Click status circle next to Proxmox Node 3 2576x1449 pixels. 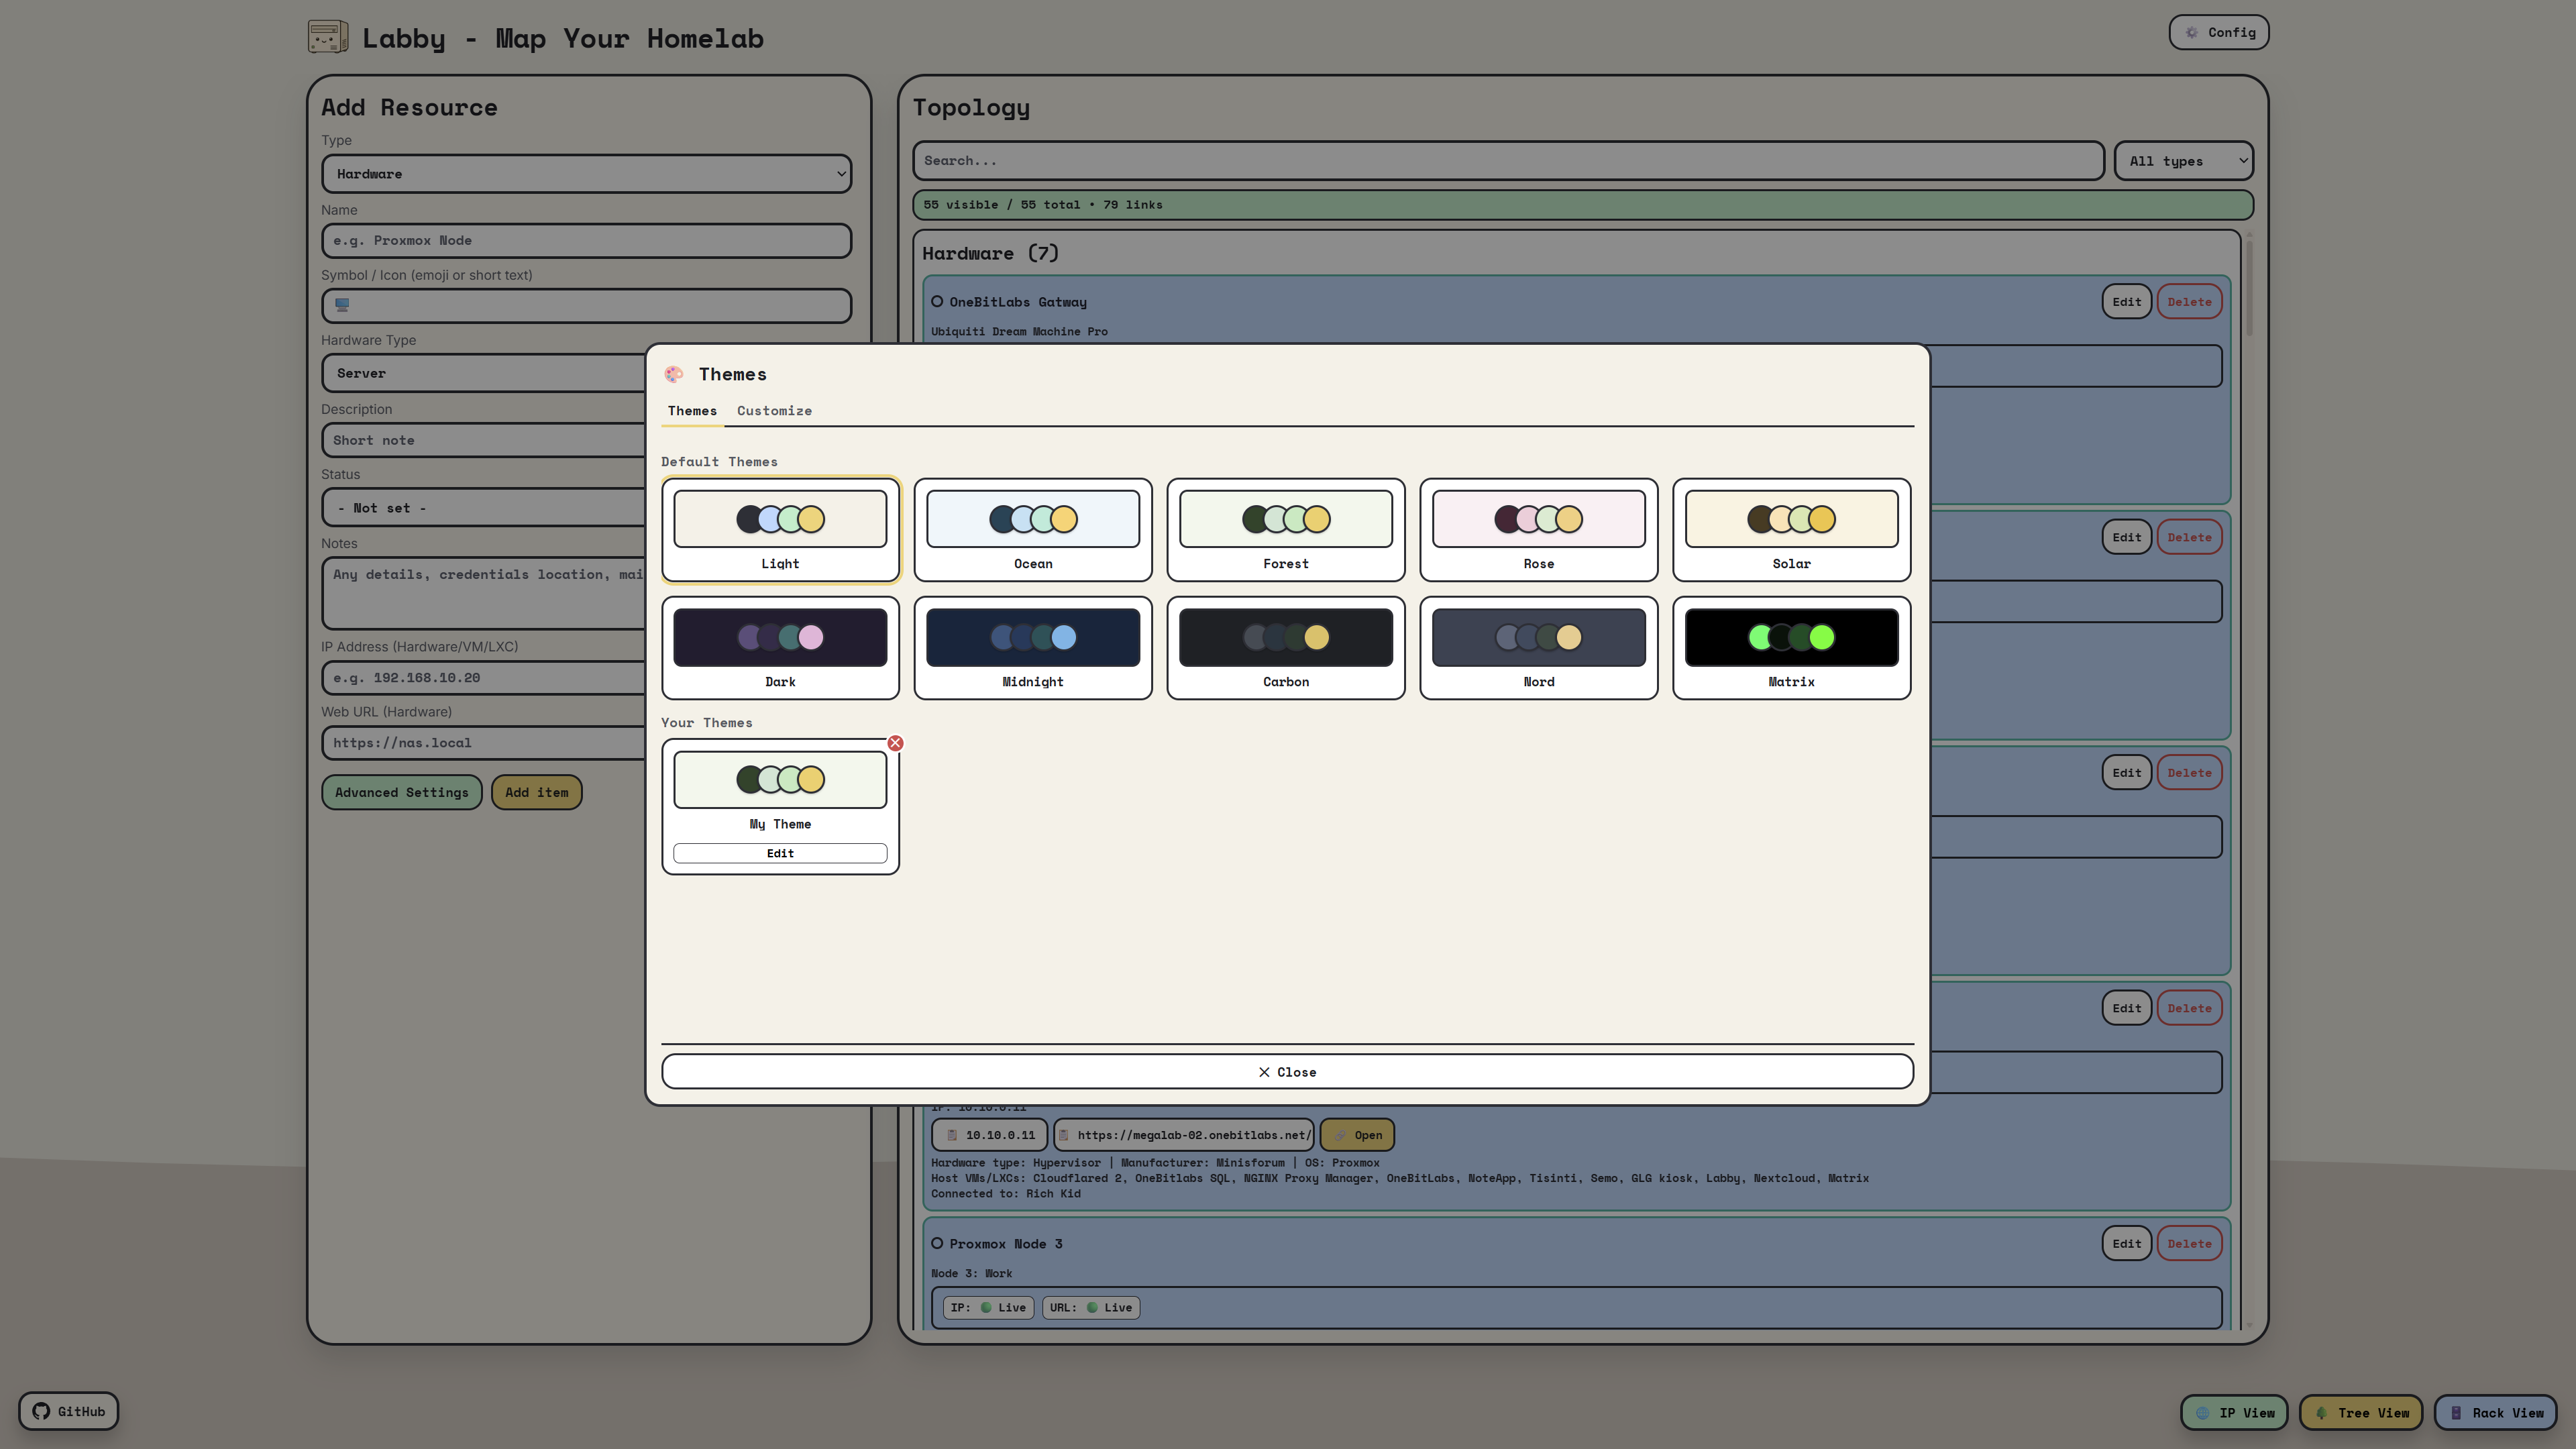tap(937, 1243)
